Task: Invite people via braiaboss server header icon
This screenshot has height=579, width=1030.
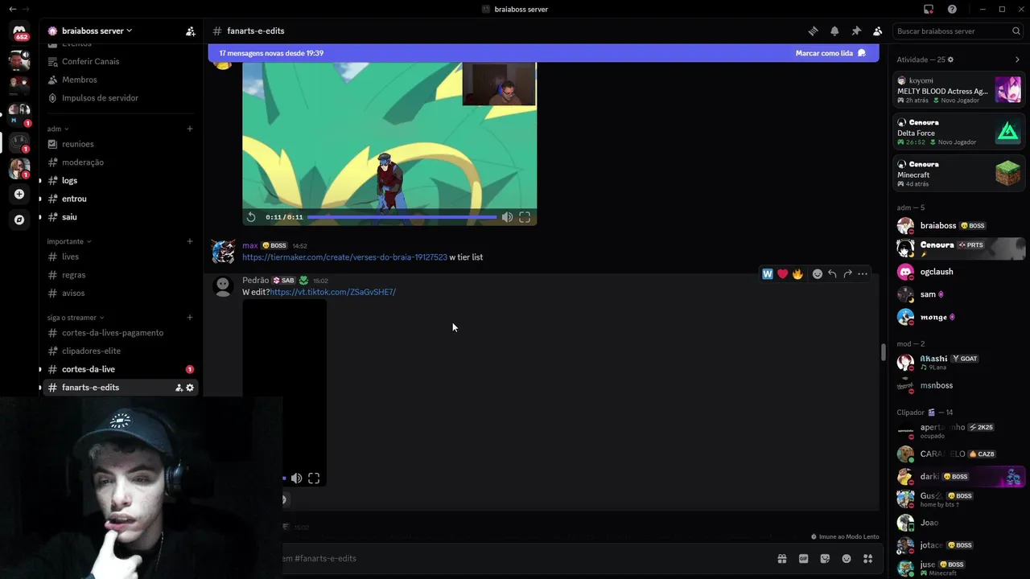Action: pyautogui.click(x=191, y=31)
